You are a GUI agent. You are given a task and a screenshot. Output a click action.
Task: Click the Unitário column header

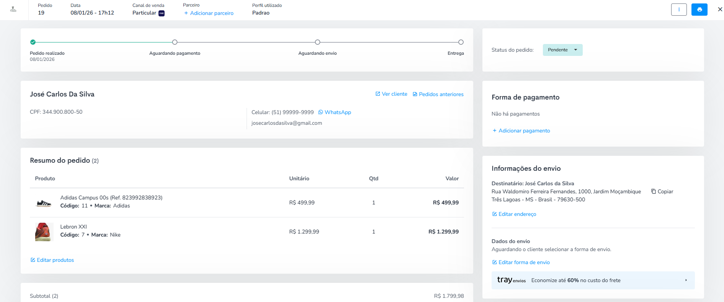(x=299, y=178)
